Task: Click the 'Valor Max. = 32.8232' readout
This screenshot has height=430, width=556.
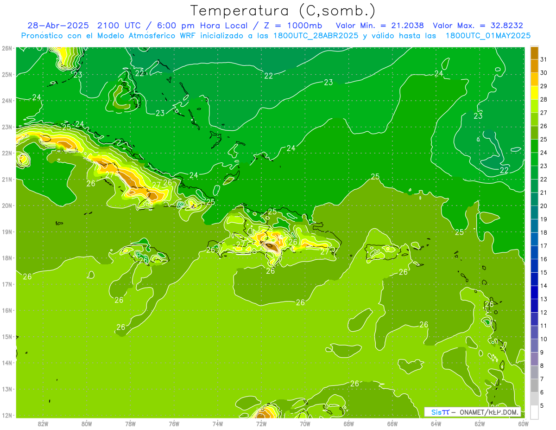Action: pos(478,26)
